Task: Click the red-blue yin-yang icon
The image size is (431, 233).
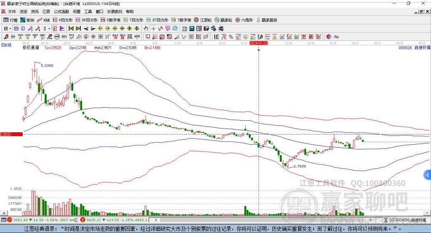Action: 328,37
